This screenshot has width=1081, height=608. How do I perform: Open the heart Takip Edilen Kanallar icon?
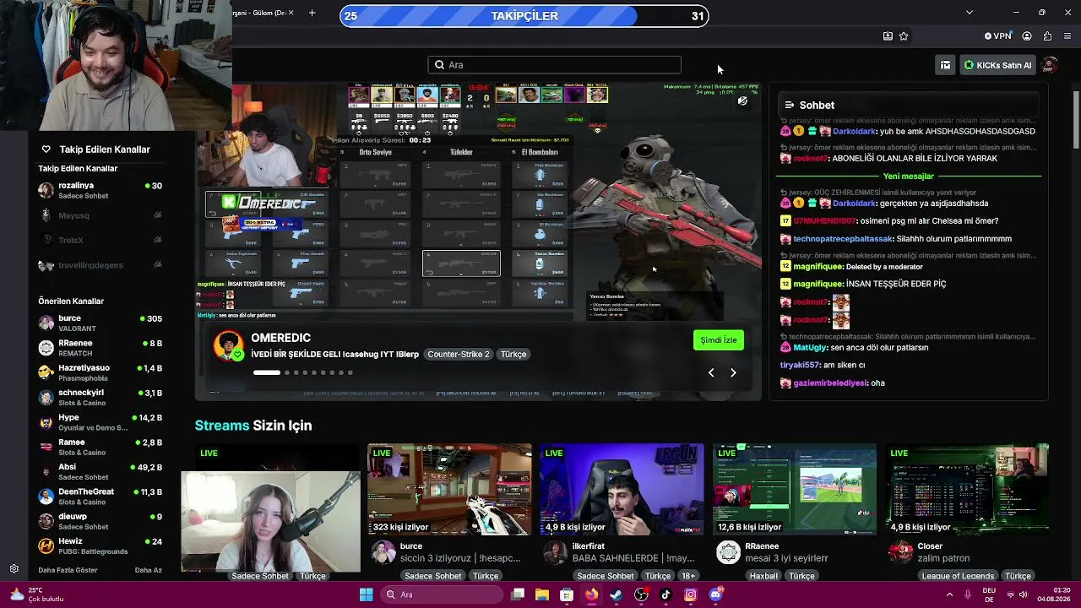(x=46, y=149)
